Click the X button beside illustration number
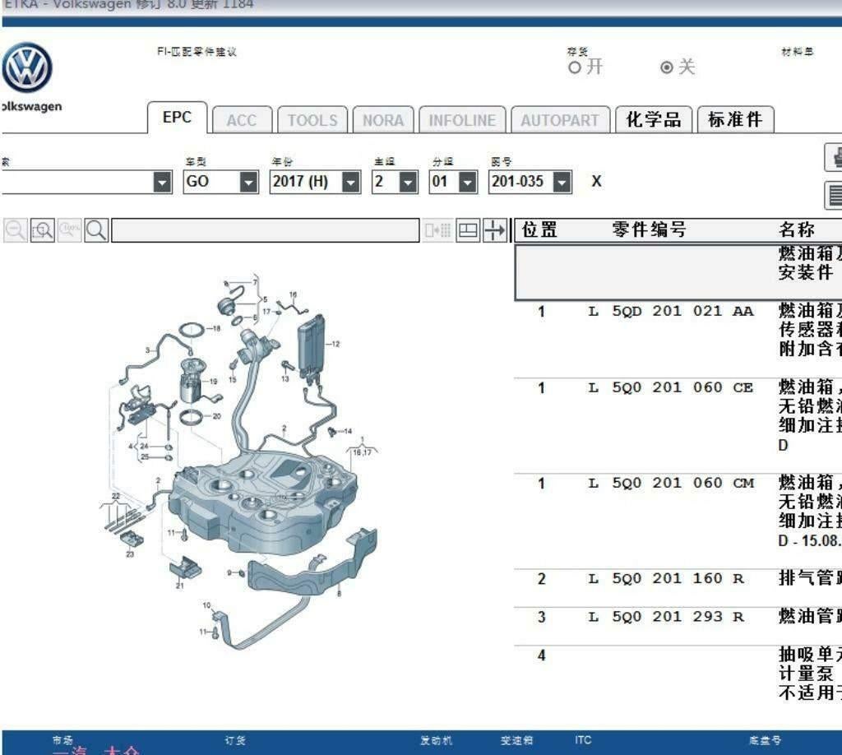The height and width of the screenshot is (755, 842). (596, 182)
